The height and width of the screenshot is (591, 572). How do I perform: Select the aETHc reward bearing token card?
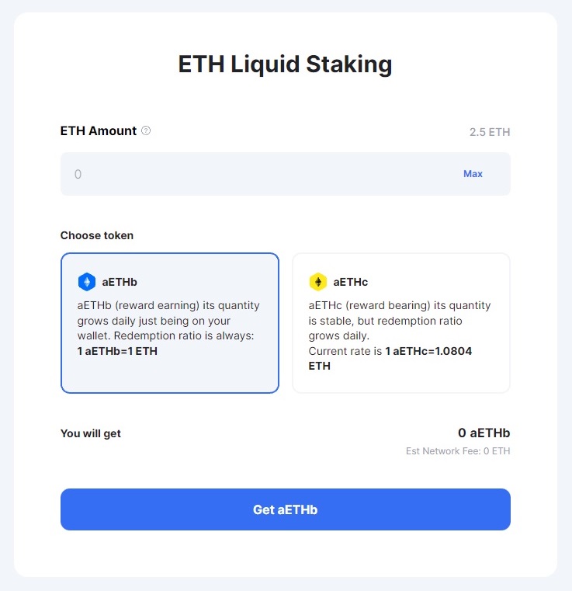400,323
